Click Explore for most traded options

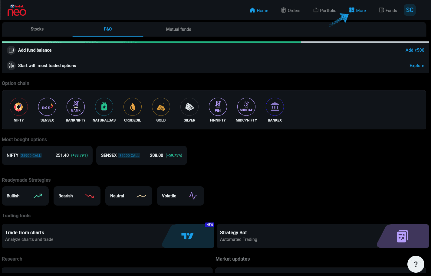pos(417,66)
